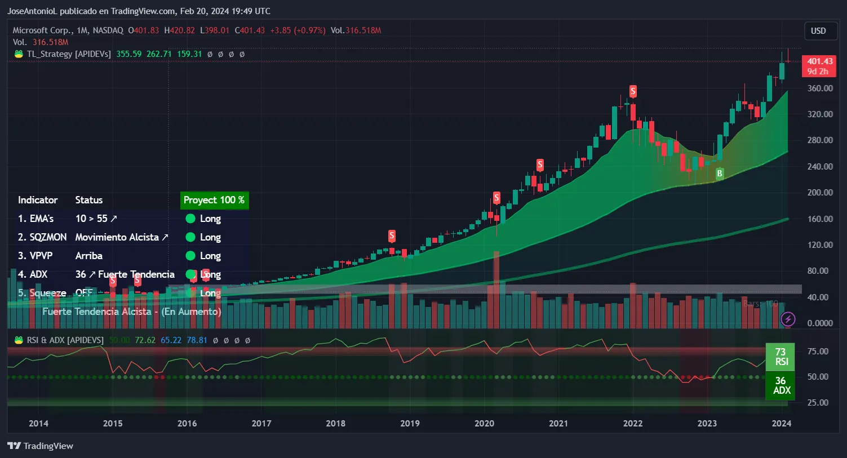Click the C401.43 close value in header
The width and height of the screenshot is (847, 458).
[x=250, y=30]
